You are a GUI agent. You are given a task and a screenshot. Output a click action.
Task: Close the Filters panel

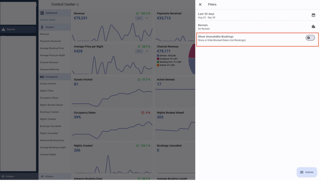pos(201,5)
